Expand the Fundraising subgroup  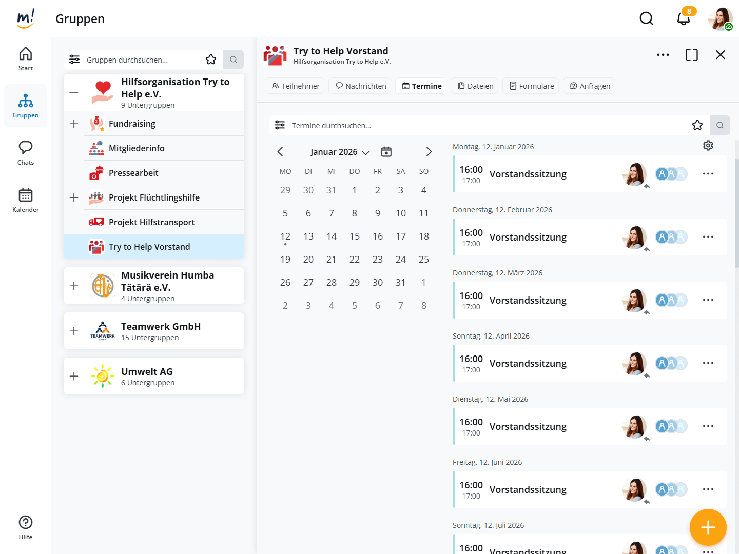point(74,124)
